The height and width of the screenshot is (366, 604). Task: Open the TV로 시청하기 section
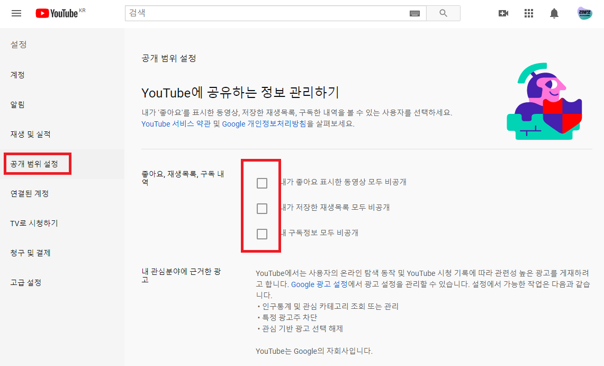click(34, 223)
